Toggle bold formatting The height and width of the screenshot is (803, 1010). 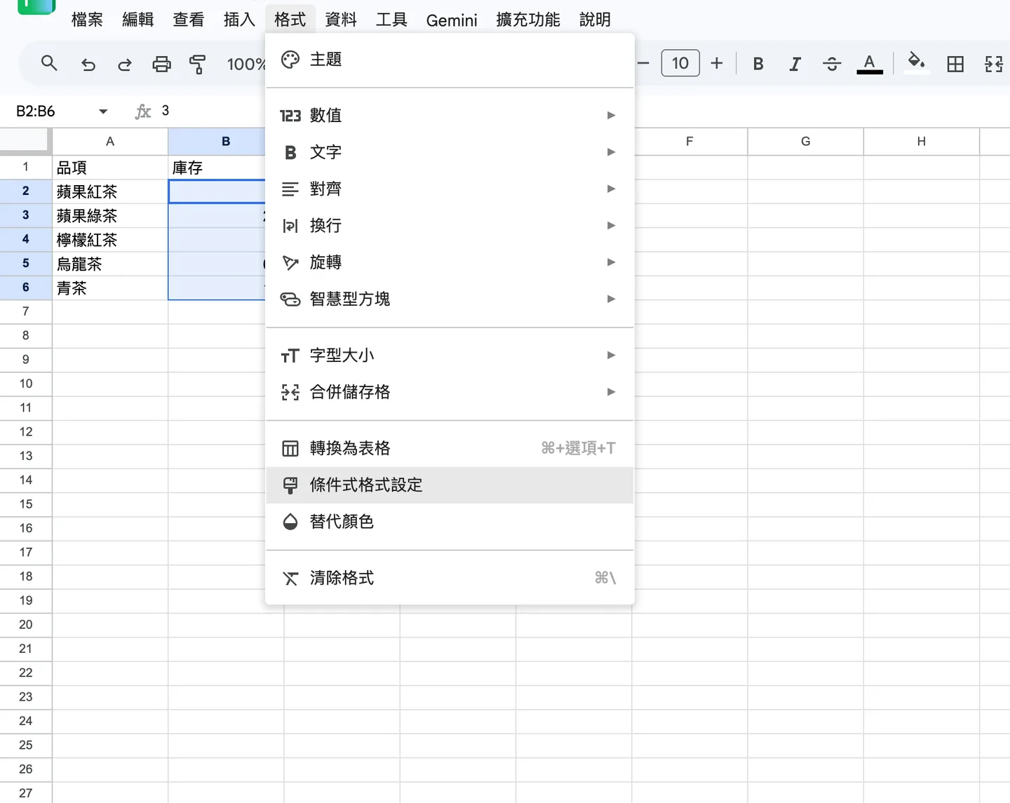point(758,64)
